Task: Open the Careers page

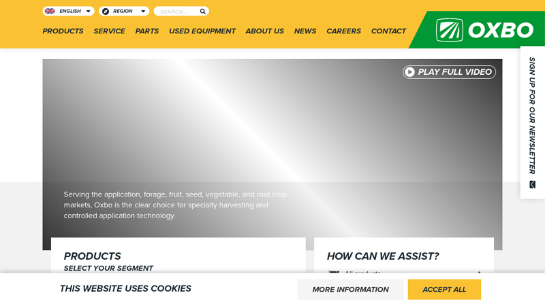Action: (343, 31)
